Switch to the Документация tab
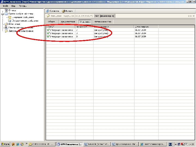The width and height of the screenshot is (196, 147). (x=68, y=22)
